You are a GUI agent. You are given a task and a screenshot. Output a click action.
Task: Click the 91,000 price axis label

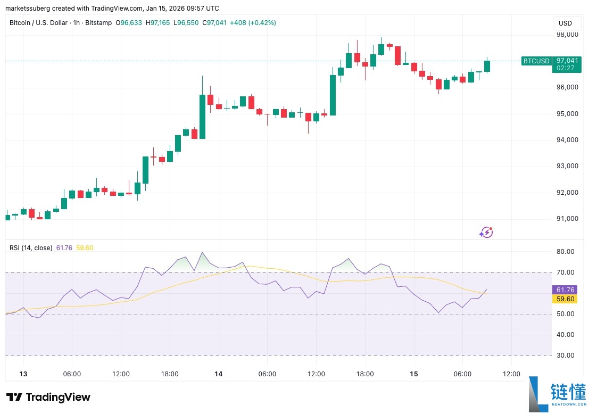[567, 218]
